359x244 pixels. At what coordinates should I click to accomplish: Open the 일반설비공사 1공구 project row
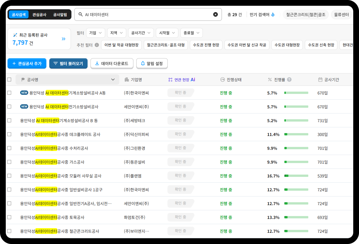click(x=179, y=190)
